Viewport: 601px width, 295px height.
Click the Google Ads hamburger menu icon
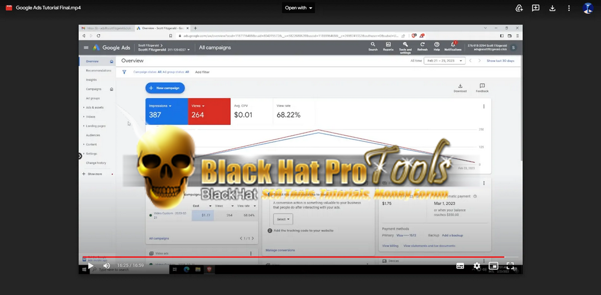[86, 47]
